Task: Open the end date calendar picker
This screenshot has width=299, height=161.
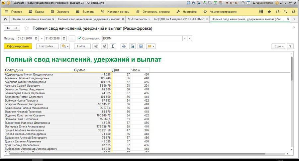Action: pyautogui.click(x=64, y=38)
